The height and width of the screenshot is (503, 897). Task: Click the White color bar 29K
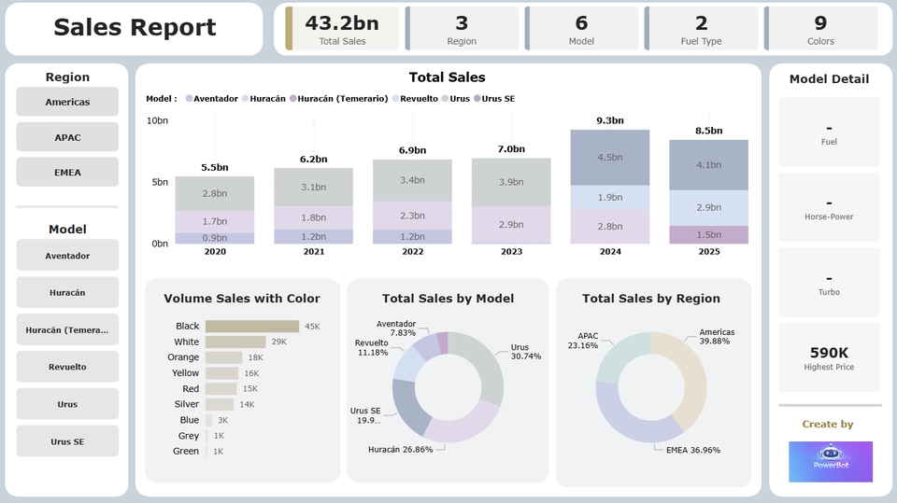pyautogui.click(x=235, y=342)
